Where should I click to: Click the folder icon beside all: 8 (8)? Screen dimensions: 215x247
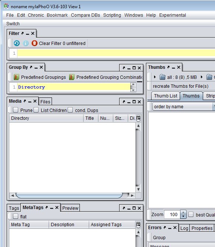(163, 77)
